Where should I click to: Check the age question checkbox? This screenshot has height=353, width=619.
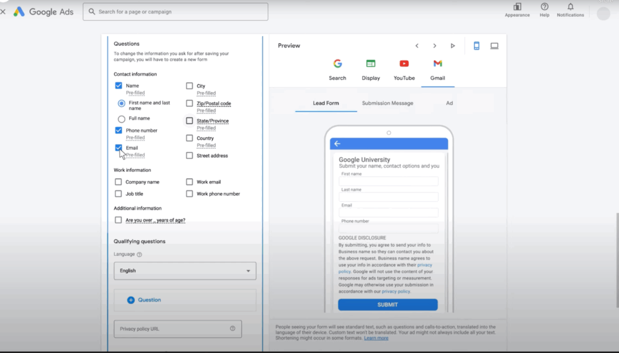[118, 220]
